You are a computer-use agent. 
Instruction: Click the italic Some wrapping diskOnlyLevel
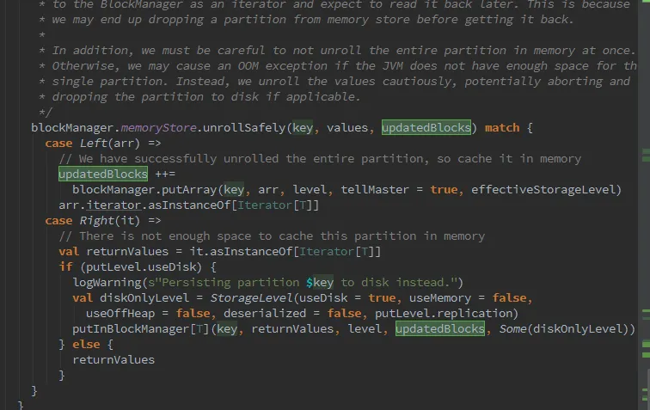512,329
